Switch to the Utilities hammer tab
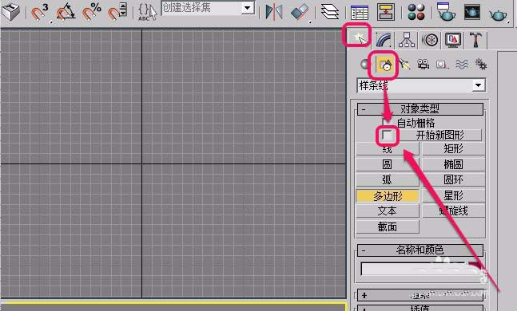 click(475, 40)
